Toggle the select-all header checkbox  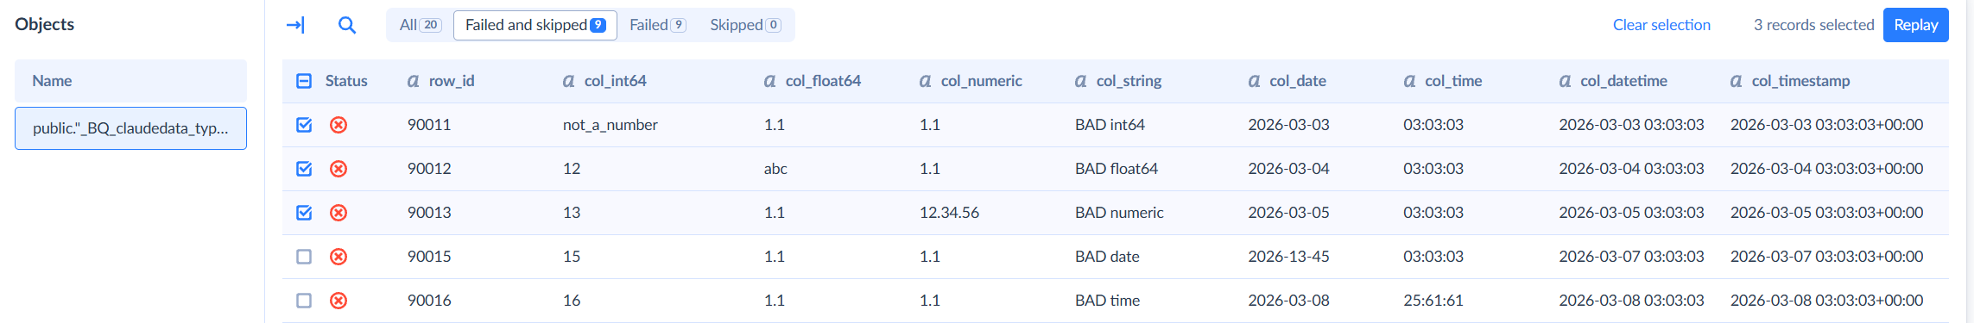(304, 81)
